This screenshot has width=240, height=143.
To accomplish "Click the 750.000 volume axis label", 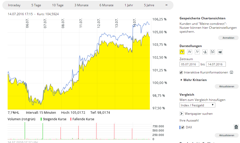I will tap(158, 126).
